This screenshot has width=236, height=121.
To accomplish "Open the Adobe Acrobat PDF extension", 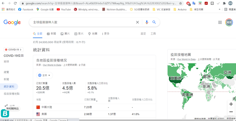I will 206,3.
